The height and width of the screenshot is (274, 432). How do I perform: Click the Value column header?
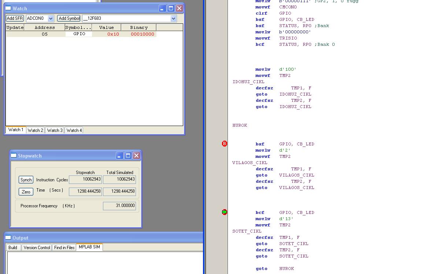coord(107,27)
